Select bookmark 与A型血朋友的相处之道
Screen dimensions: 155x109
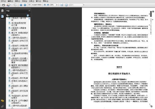tap(20, 54)
